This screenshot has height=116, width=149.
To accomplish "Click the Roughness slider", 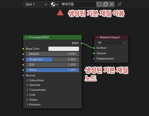I will pyautogui.click(x=52, y=60).
